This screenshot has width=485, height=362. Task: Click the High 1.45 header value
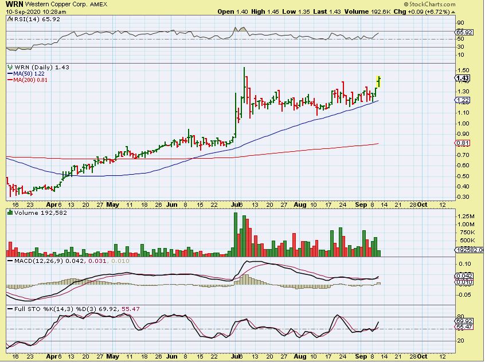point(265,12)
